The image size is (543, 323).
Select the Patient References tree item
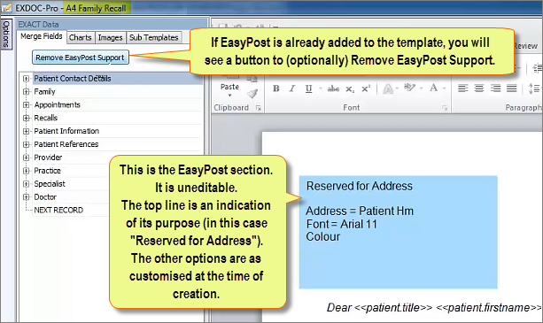[66, 144]
